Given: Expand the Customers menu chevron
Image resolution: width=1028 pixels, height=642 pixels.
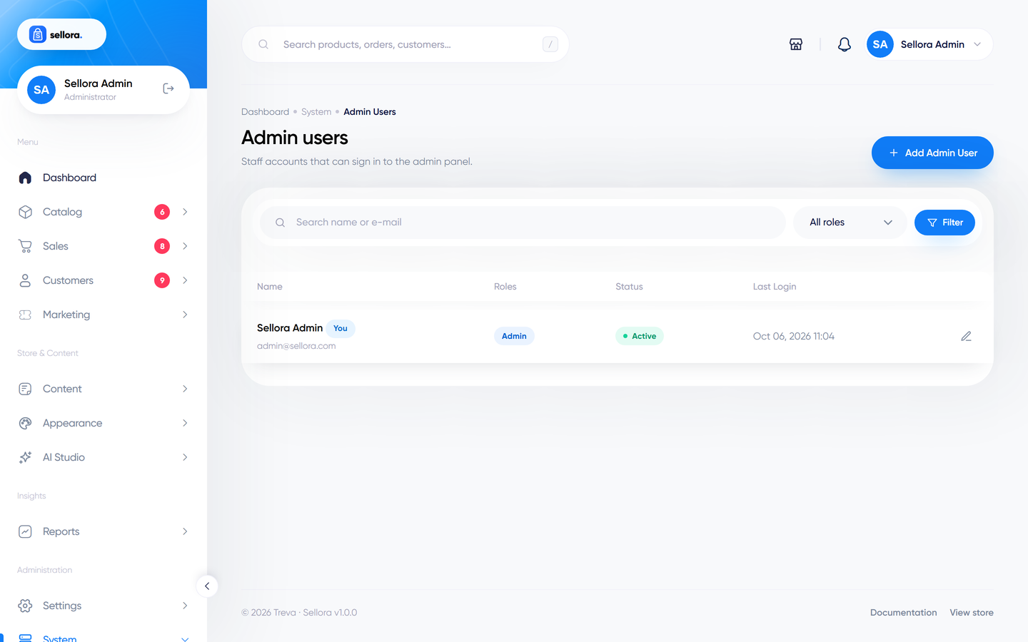Looking at the screenshot, I should click(x=185, y=280).
